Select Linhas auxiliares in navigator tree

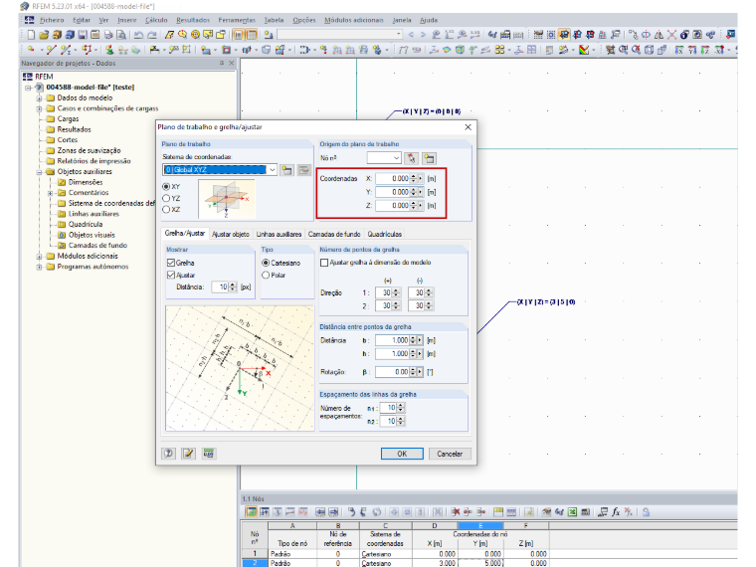[x=94, y=214]
